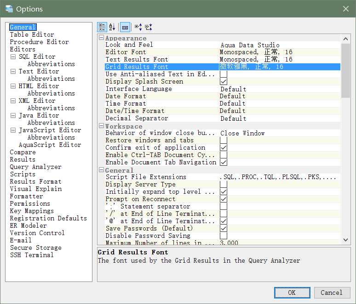This screenshot has width=356, height=304.
Task: Uncheck Save Passwords (Default)
Action: 224,228
